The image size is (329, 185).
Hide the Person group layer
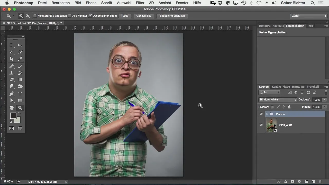coord(261,114)
